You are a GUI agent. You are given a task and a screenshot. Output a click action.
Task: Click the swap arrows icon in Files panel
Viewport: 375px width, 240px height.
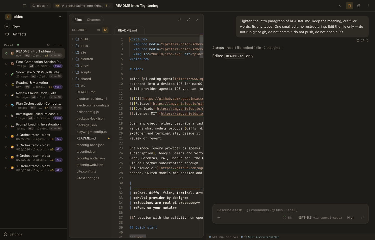(x=179, y=20)
